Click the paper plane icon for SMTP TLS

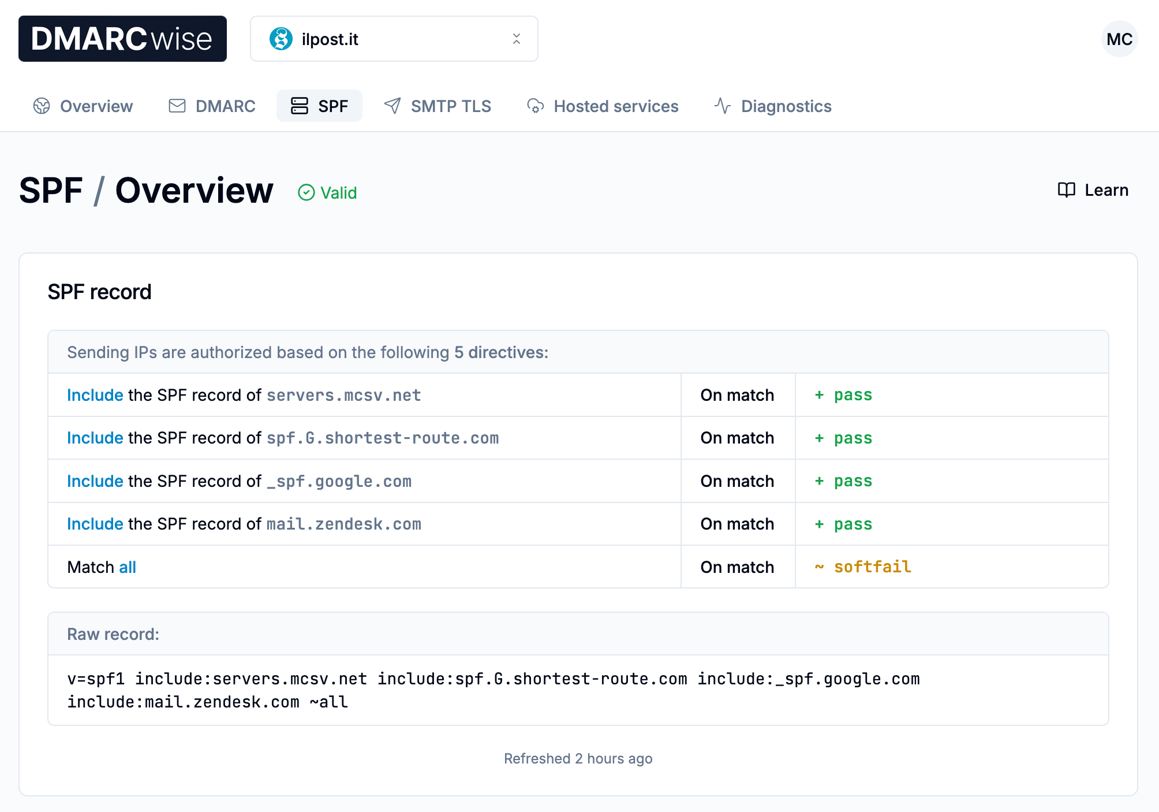click(x=392, y=106)
